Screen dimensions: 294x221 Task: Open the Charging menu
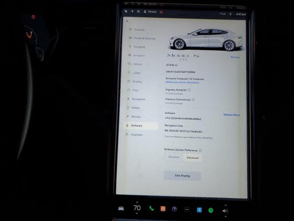[137, 47]
